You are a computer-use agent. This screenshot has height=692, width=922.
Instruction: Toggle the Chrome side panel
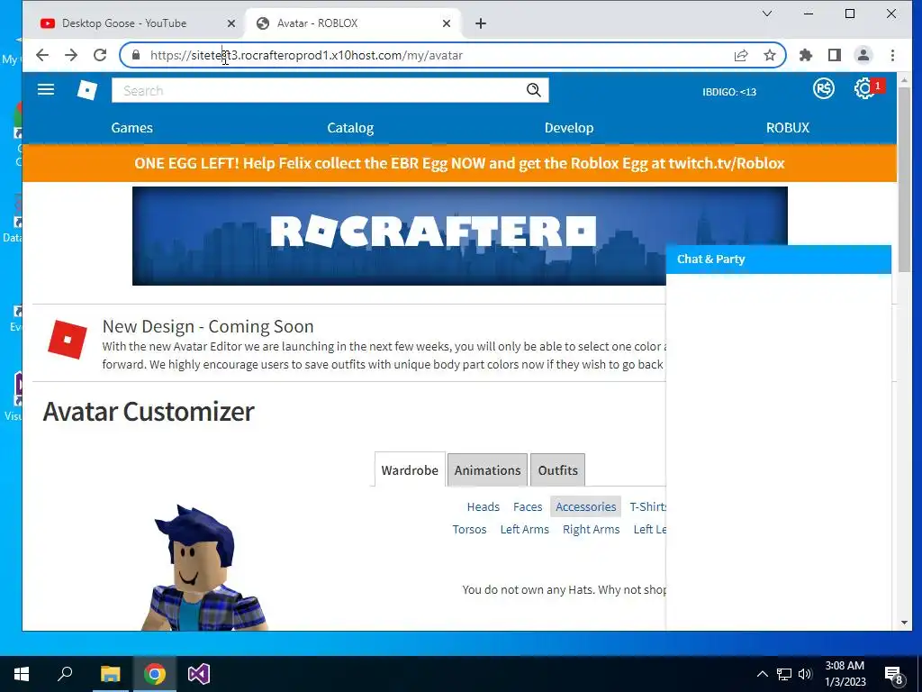pos(835,55)
